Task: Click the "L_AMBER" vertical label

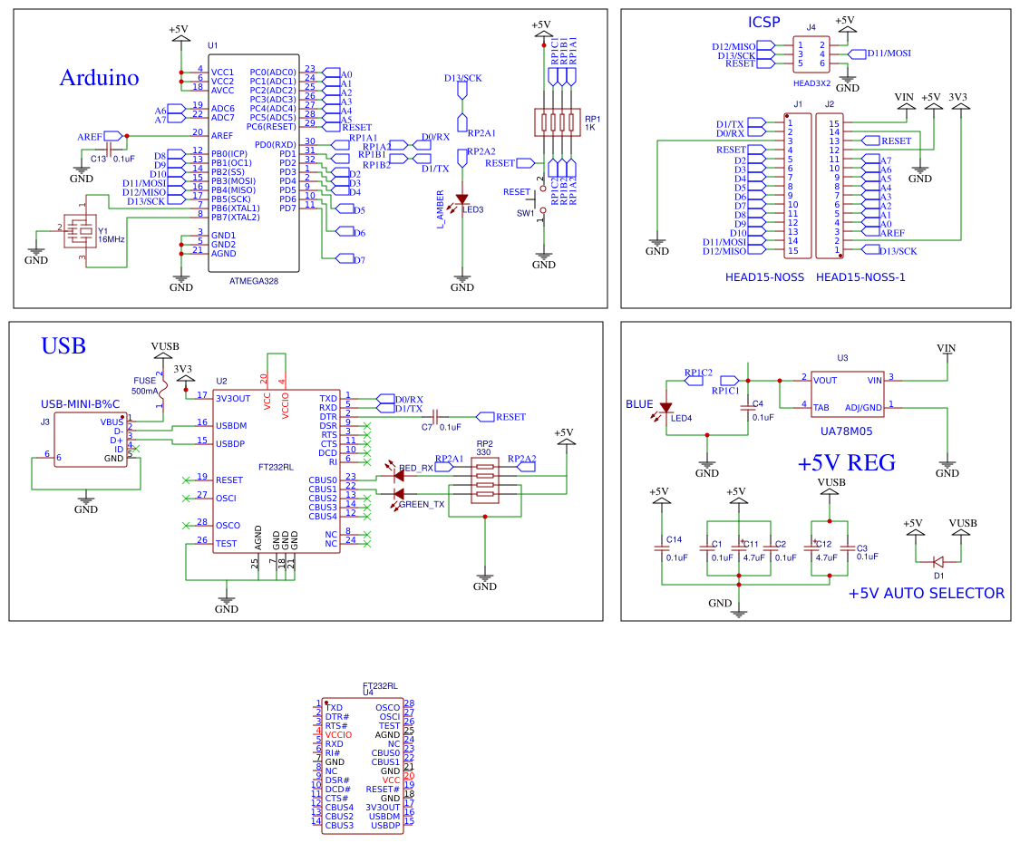Action: tap(441, 208)
